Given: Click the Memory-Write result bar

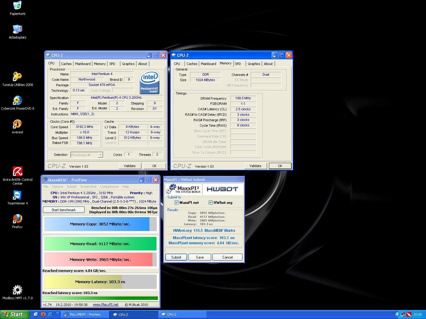Looking at the screenshot, I should pyautogui.click(x=100, y=259).
